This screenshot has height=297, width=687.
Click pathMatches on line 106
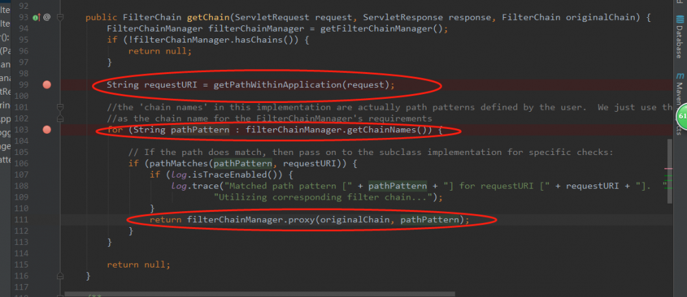pos(179,164)
